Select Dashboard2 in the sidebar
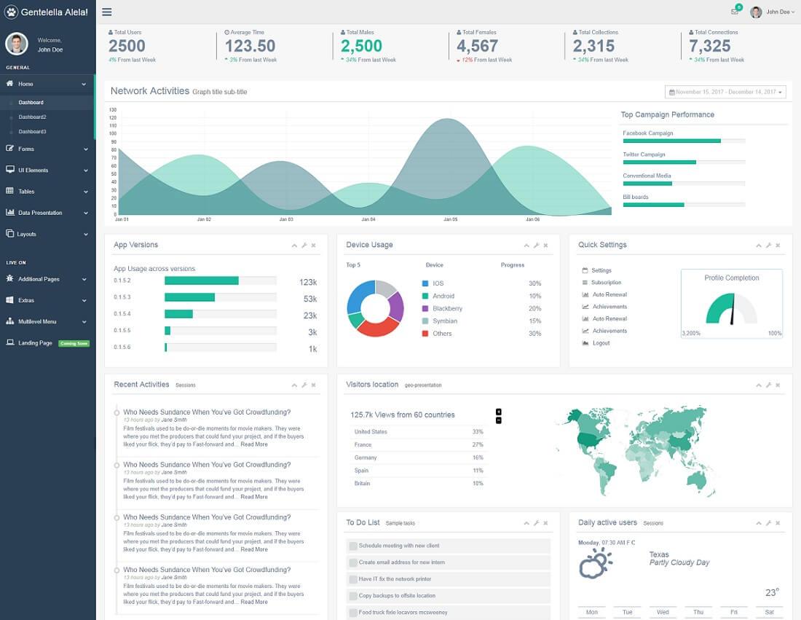 coord(32,117)
